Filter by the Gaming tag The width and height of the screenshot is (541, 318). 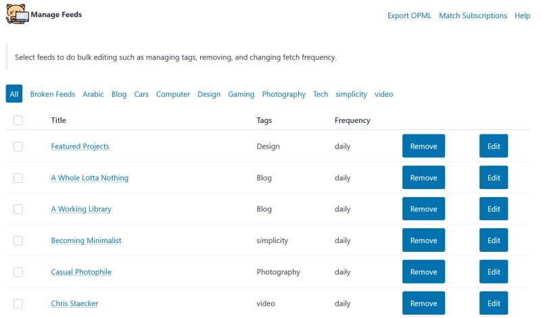point(241,95)
